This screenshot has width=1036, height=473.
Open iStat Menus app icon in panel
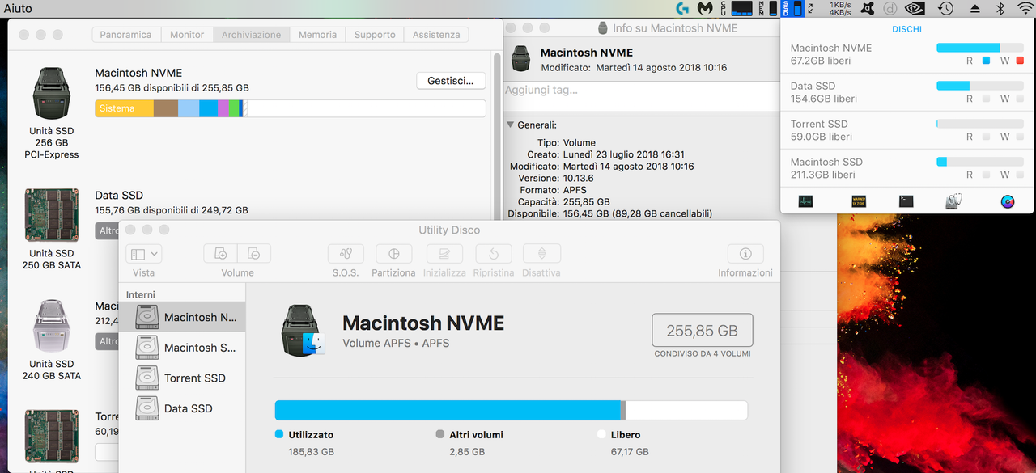point(1008,201)
